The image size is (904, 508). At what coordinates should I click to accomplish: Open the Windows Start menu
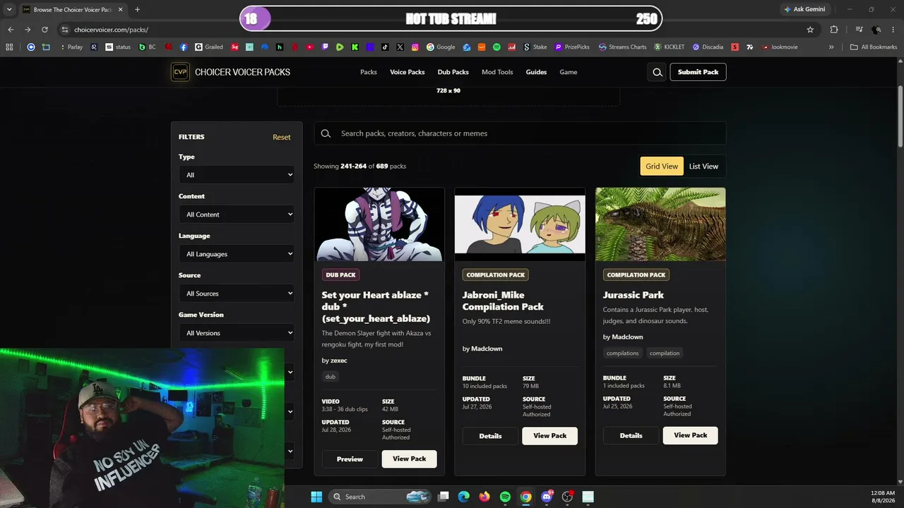(x=316, y=497)
